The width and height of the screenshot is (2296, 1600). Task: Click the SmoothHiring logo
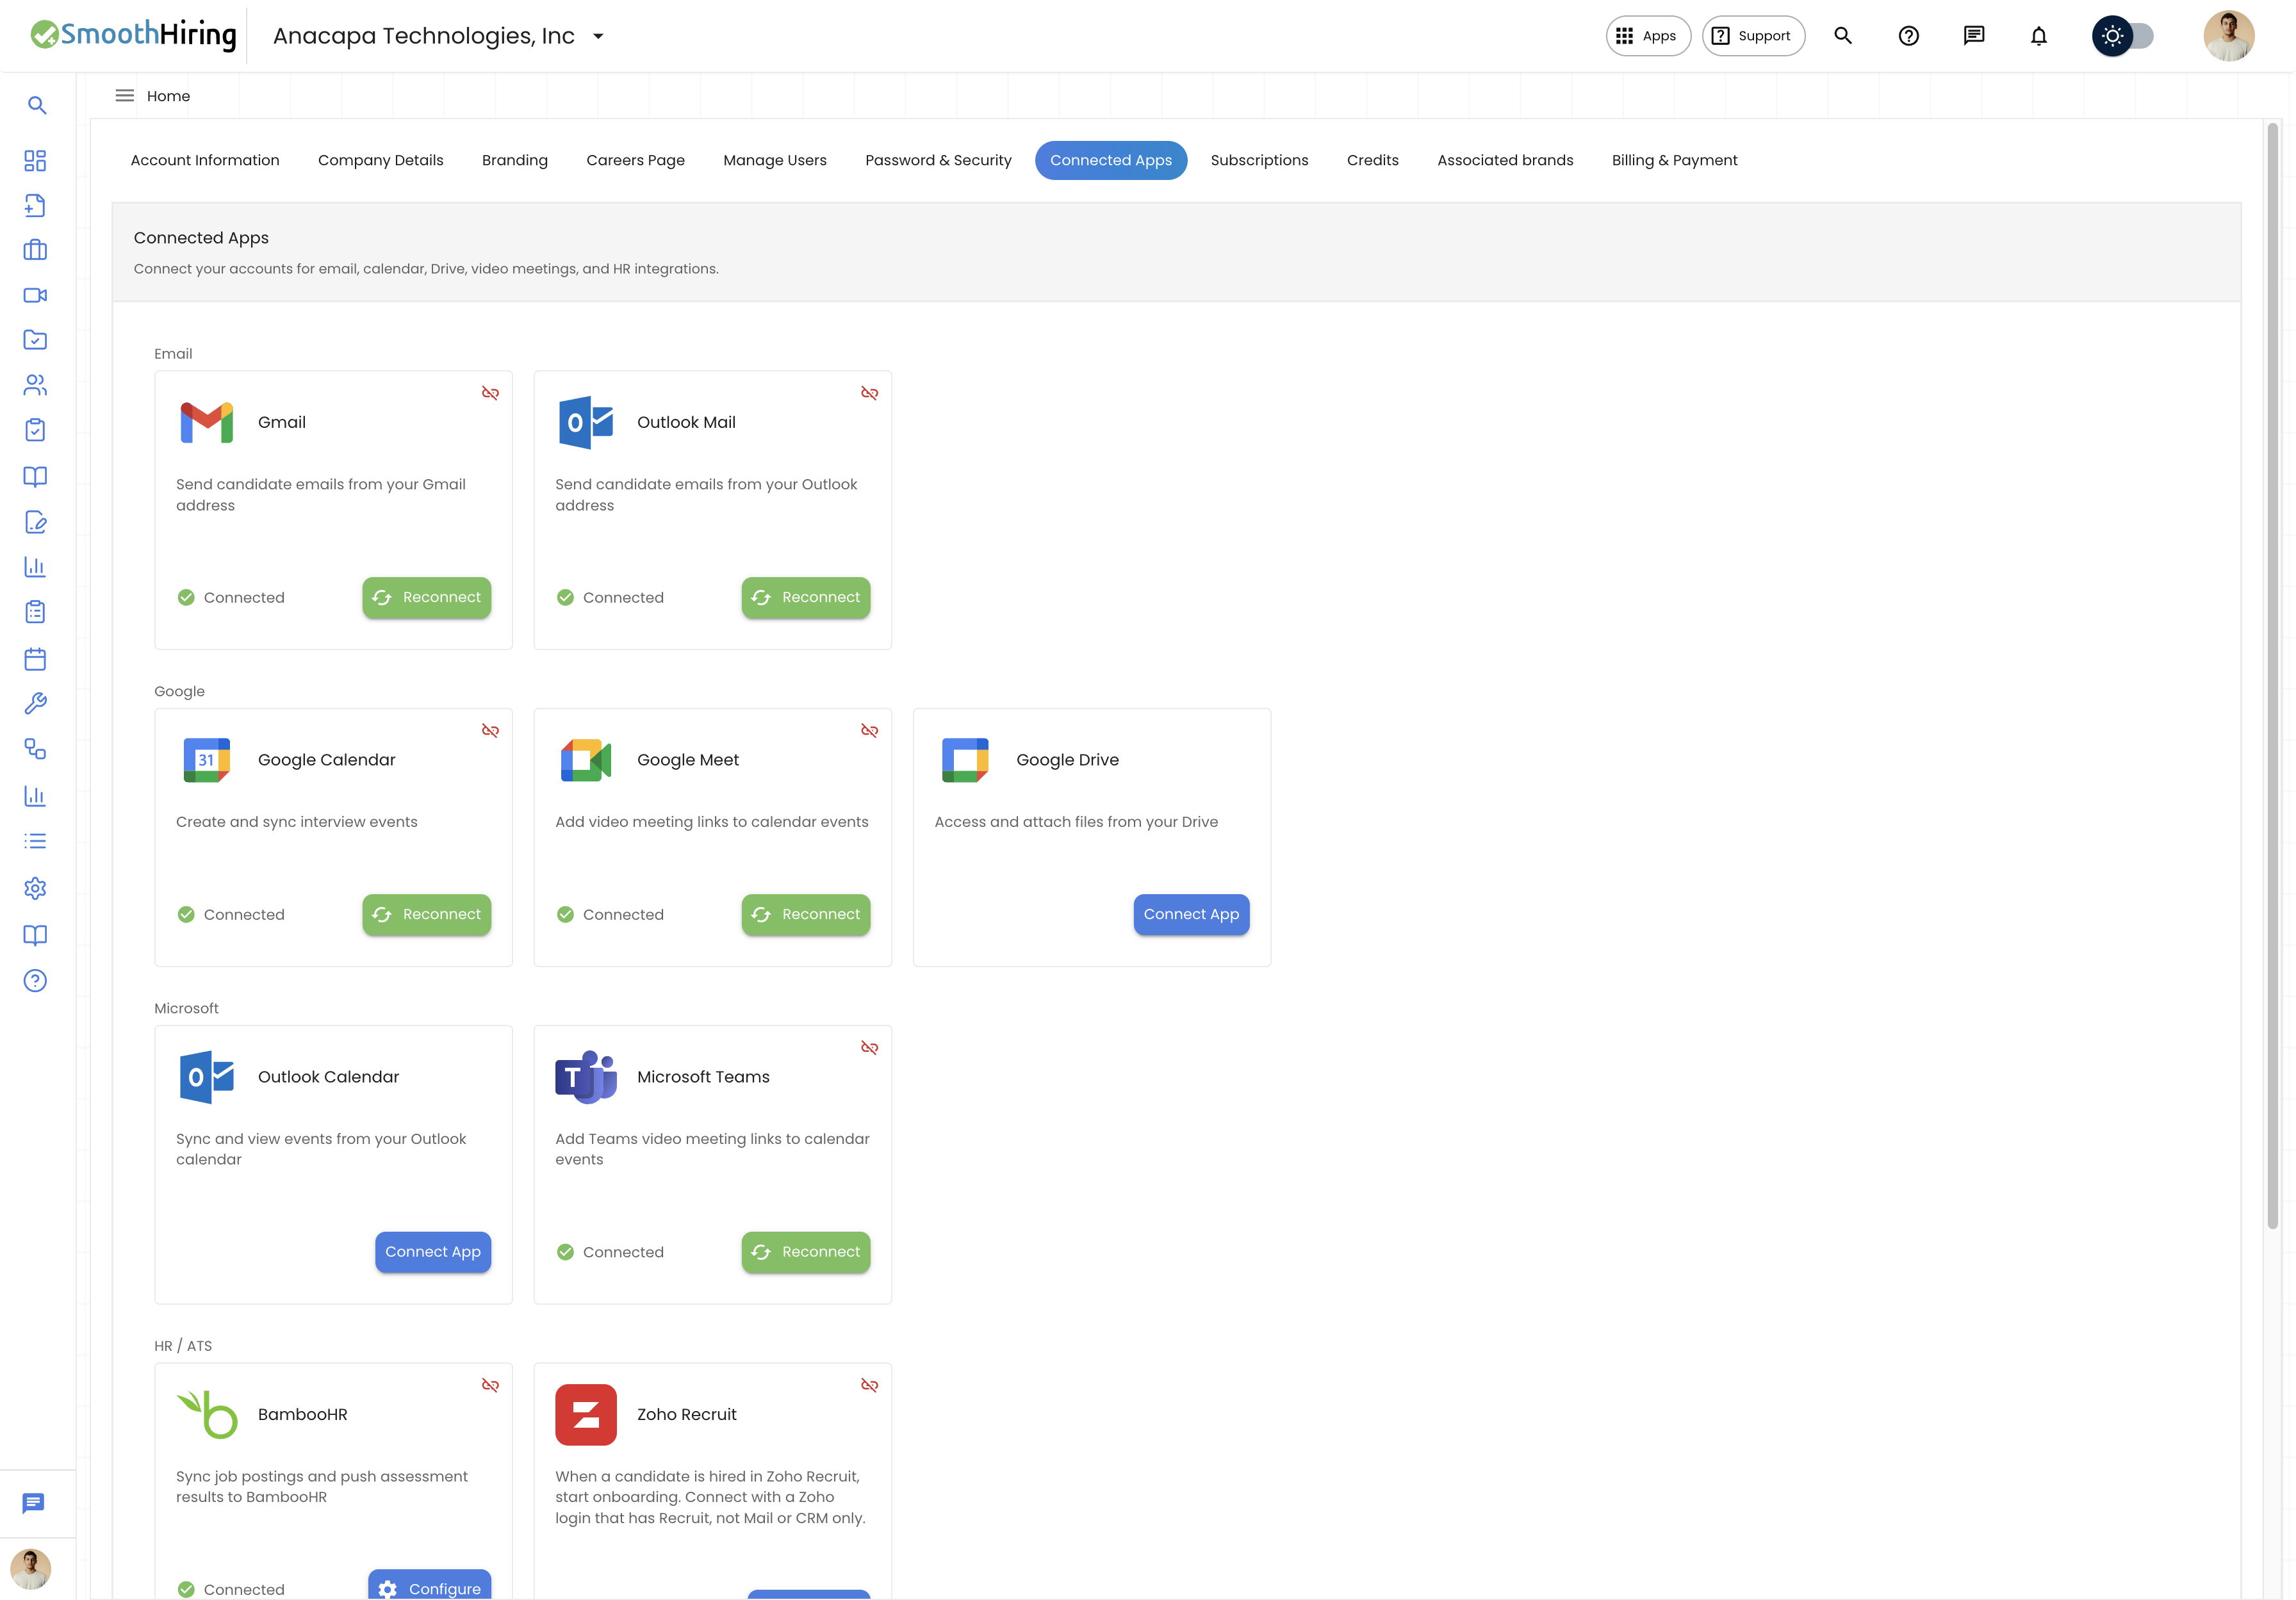click(x=134, y=35)
